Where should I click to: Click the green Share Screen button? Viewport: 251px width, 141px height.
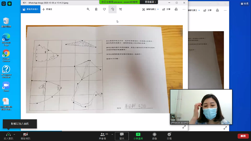[x=138, y=136]
